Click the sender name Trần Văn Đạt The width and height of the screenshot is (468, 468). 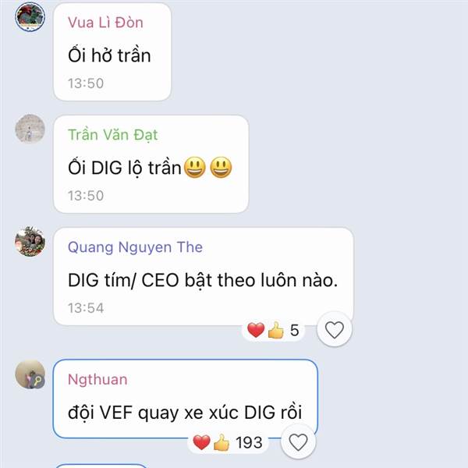(113, 135)
